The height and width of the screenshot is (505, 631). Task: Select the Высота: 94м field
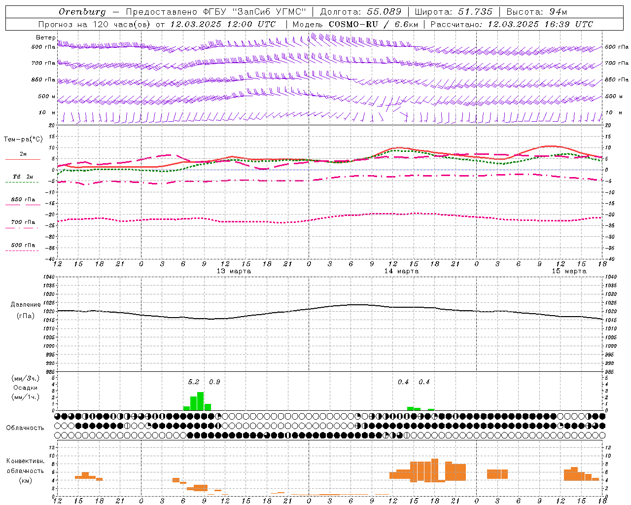pos(537,12)
